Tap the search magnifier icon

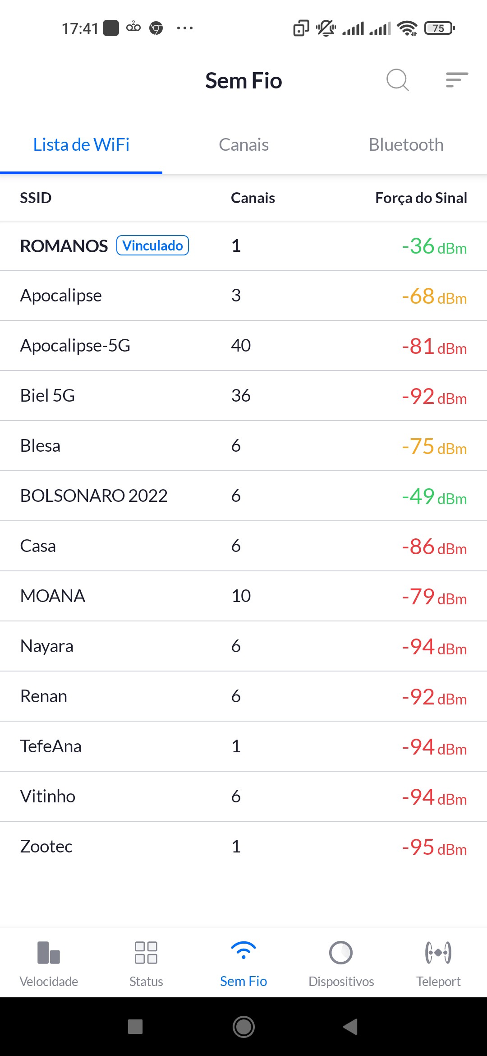click(397, 80)
